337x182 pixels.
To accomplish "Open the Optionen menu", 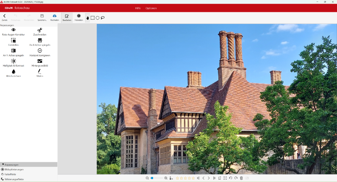I will pos(151,8).
